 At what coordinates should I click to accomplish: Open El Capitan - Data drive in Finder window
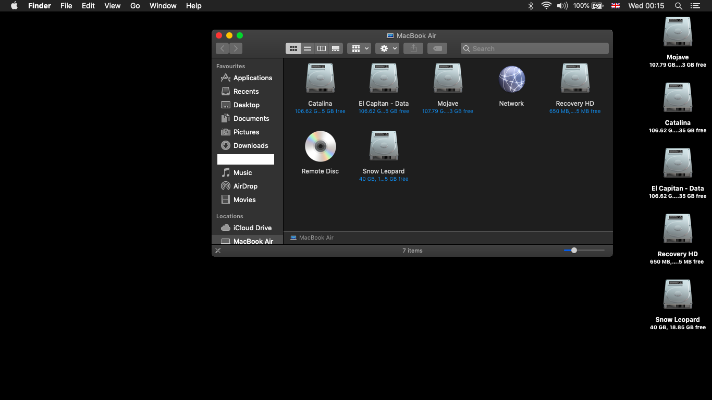tap(384, 79)
